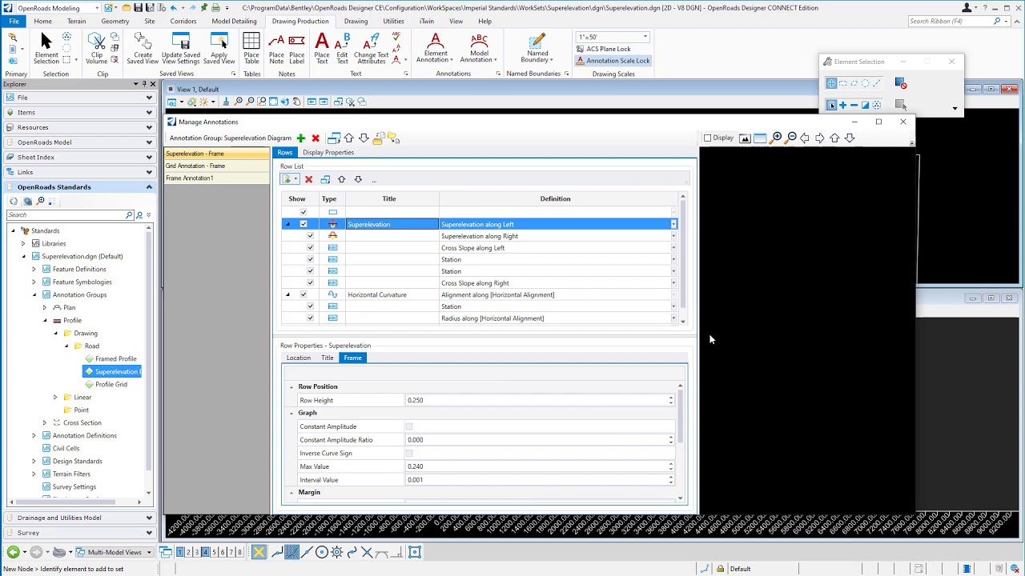Toggle Show for Cross Slope along Left
The image size is (1025, 576).
tap(310, 248)
